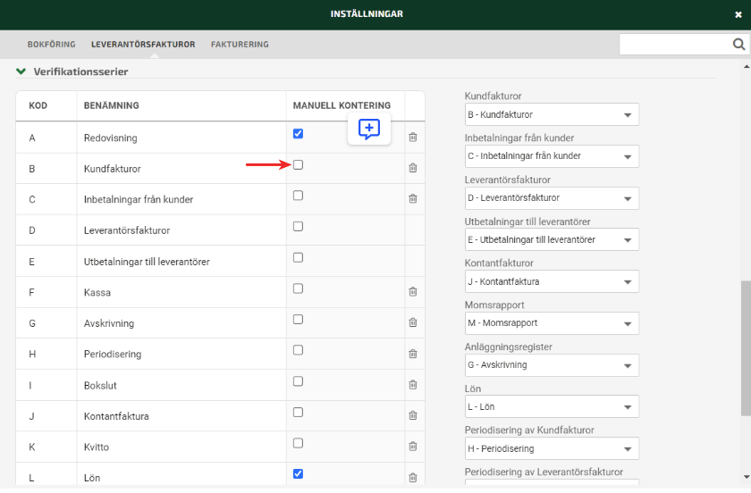Click trash icon for Avskrivning row
Image resolution: width=751 pixels, height=493 pixels.
tap(412, 322)
